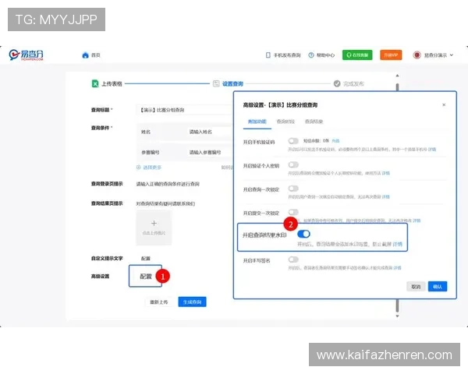The width and height of the screenshot is (468, 374).
Task: Enable the 开启验证个人密钥 switch
Action: (293, 164)
